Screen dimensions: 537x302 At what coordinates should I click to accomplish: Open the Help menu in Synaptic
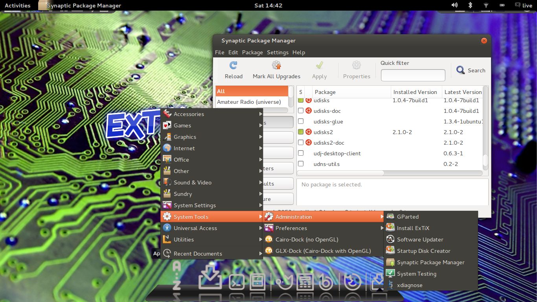click(x=299, y=52)
